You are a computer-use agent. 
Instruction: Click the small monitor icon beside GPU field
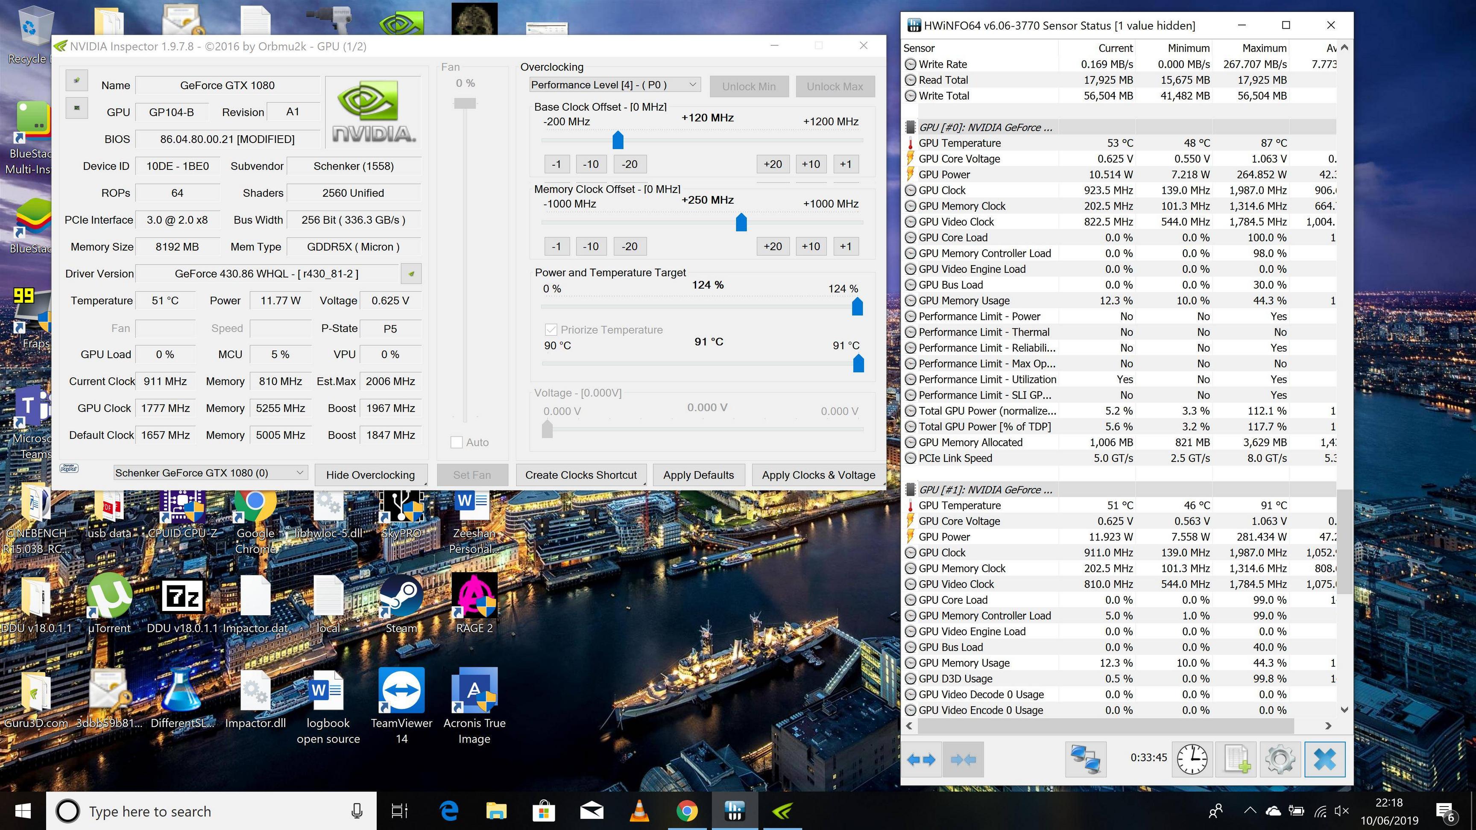(x=76, y=107)
